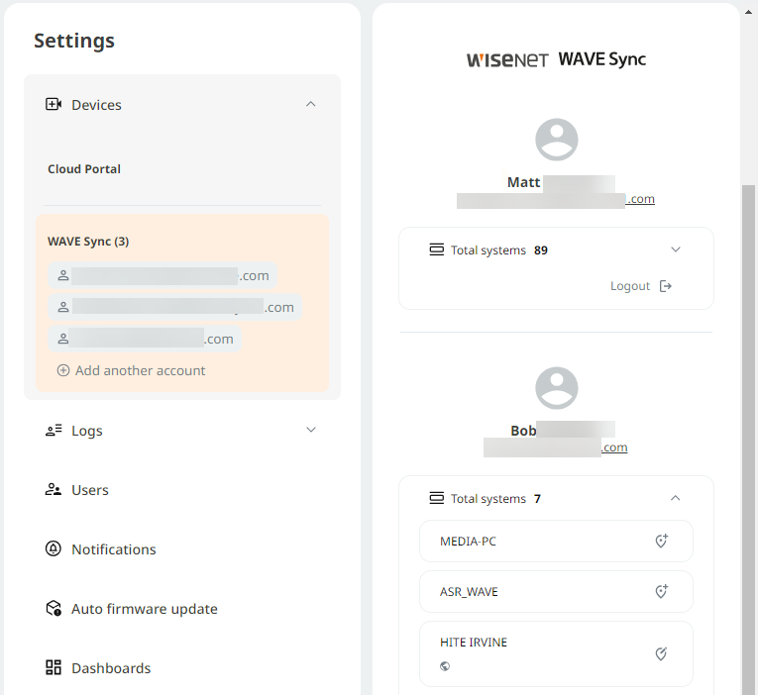This screenshot has height=695, width=758.
Task: Click the add-location icon for MEDIA-PC
Action: (x=661, y=541)
